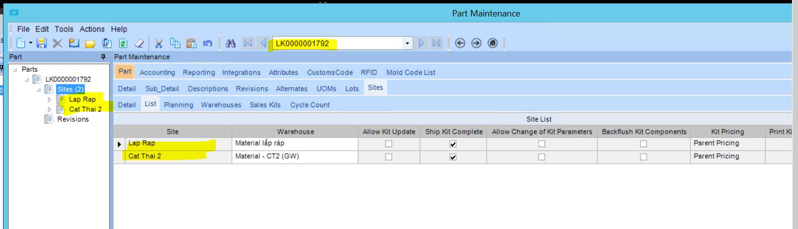Screen dimensions: 798x229
Task: Open the UOMs tab
Action: (326, 89)
